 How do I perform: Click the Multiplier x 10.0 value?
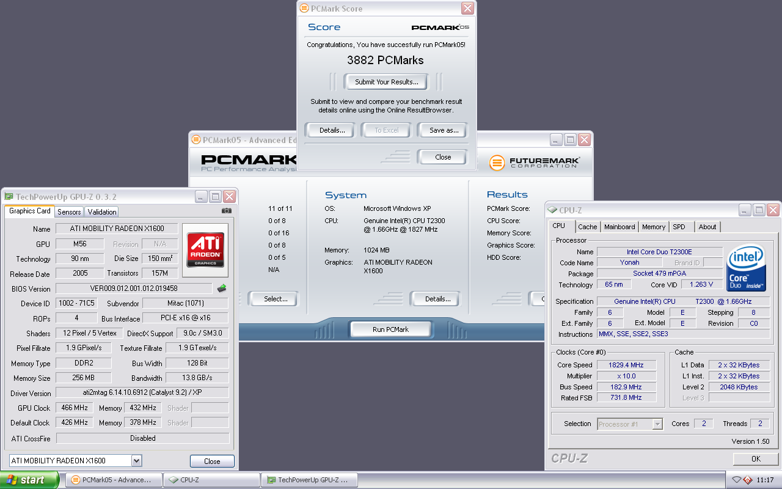coord(627,376)
